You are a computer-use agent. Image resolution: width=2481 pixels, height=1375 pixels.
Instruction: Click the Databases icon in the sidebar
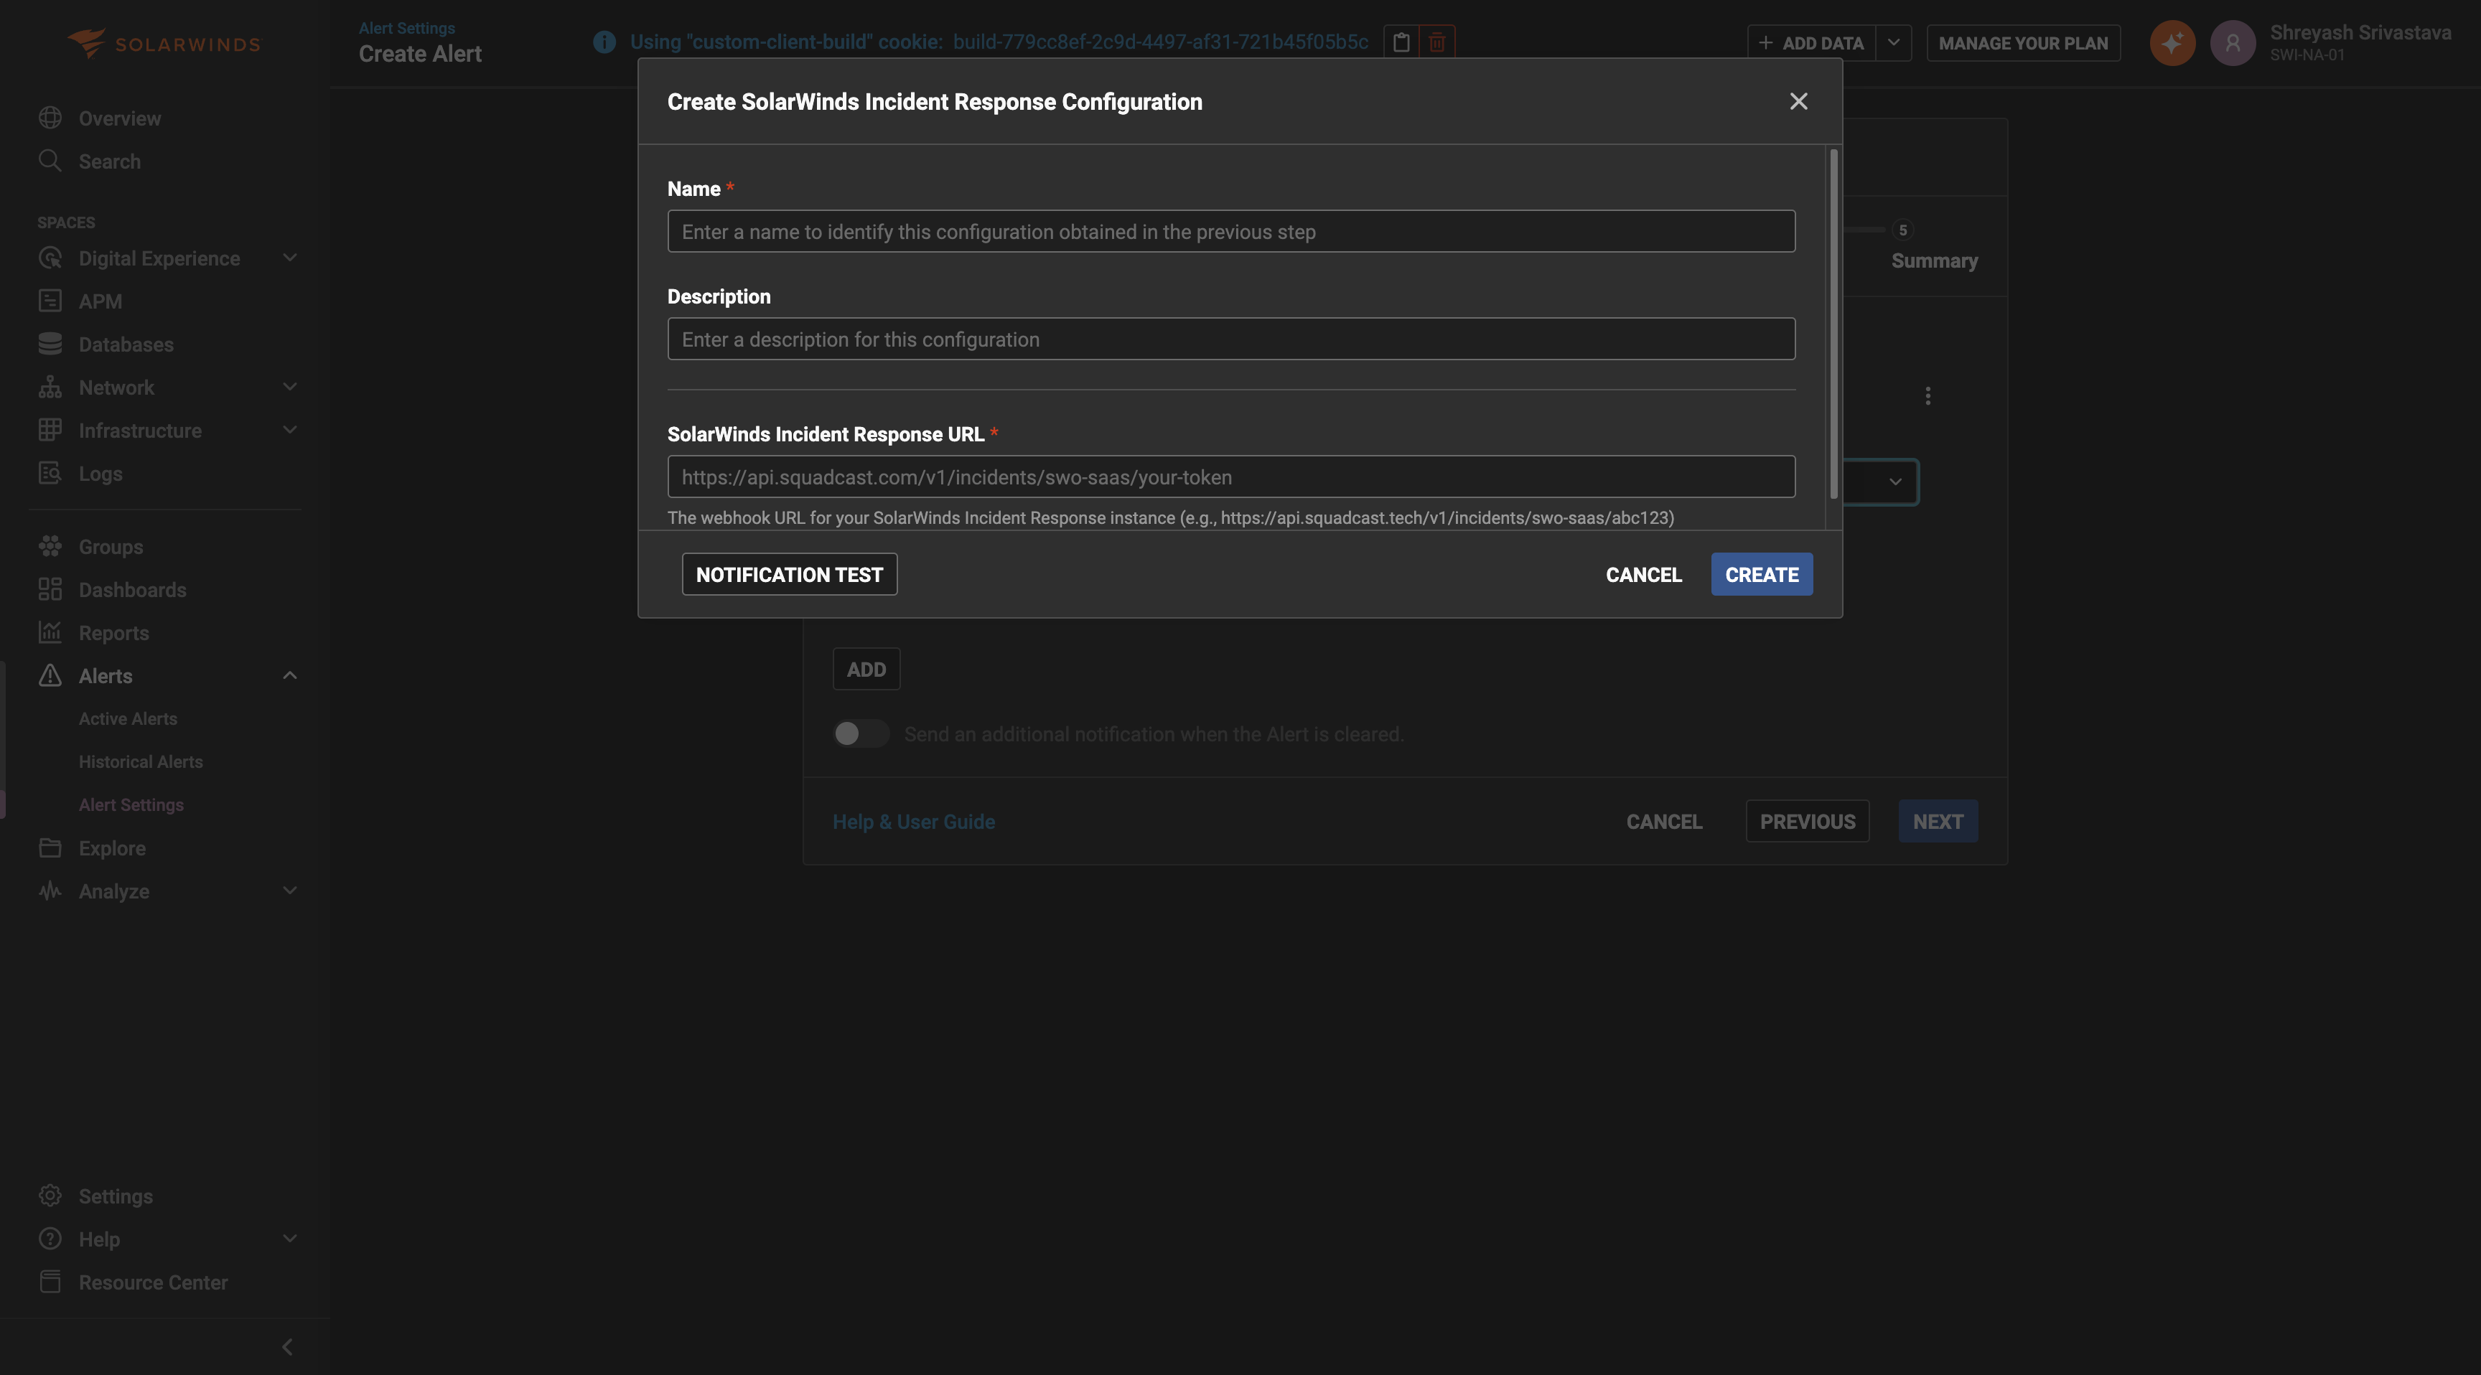[50, 344]
